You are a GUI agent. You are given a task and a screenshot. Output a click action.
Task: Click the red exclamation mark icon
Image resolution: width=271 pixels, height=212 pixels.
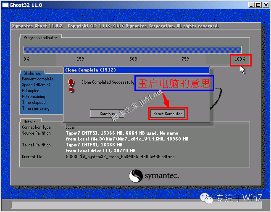pyautogui.click(x=71, y=85)
